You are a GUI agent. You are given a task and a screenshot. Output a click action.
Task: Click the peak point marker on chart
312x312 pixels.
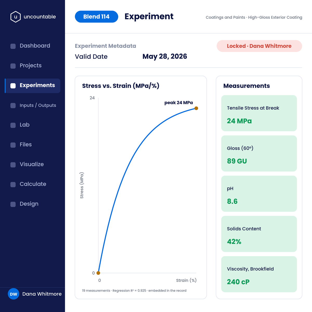(x=196, y=108)
